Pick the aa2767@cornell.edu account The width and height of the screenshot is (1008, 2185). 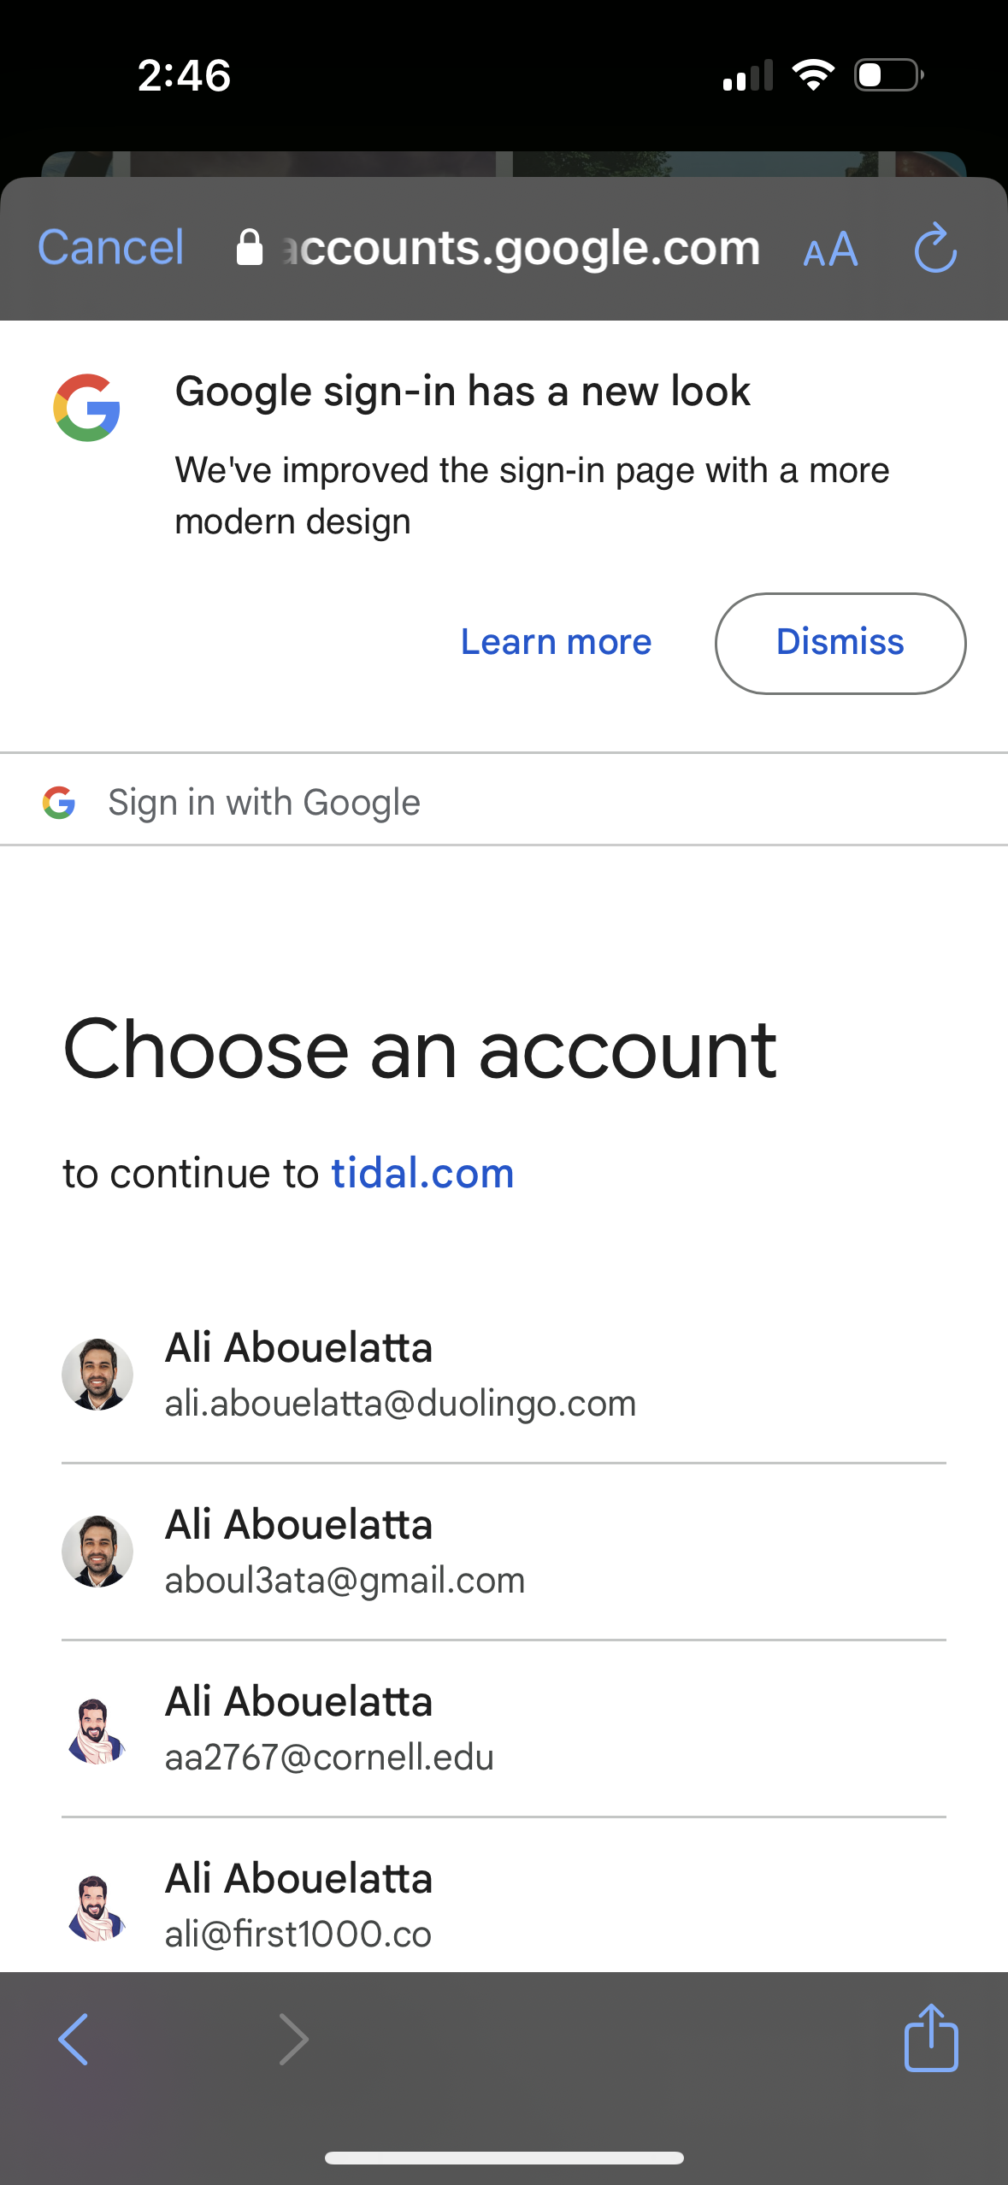[x=329, y=1728]
